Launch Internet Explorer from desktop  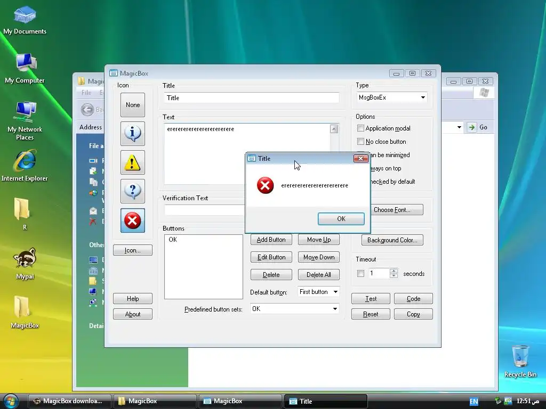(x=25, y=166)
